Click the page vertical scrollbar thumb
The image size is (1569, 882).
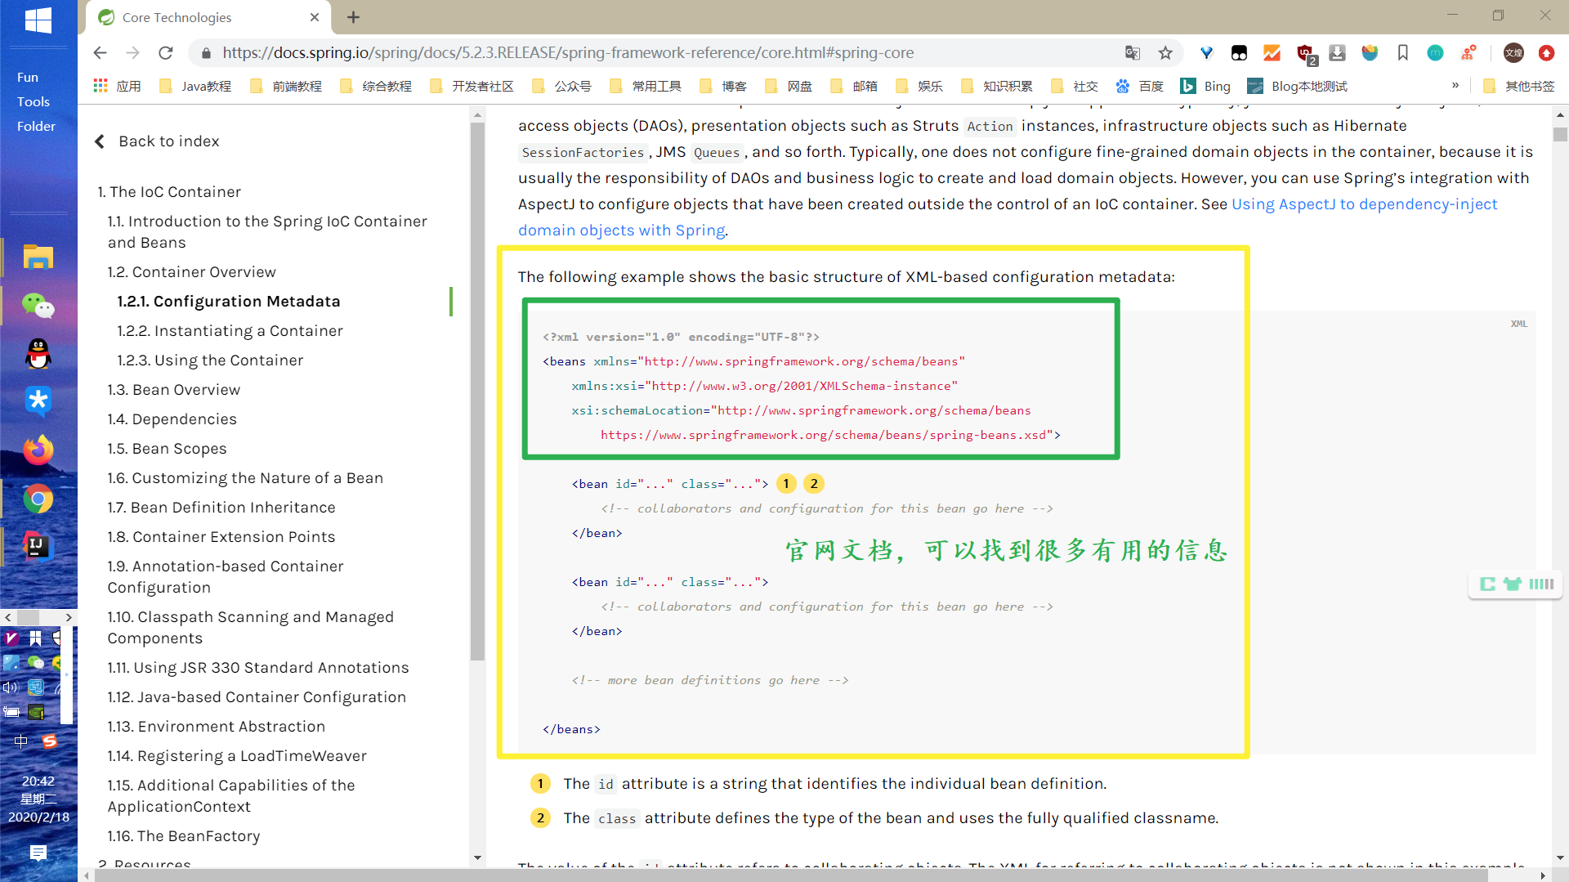[1560, 135]
